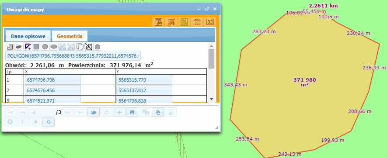Click the 236,93 m edge label
The width and height of the screenshot is (387, 158).
pyautogui.click(x=374, y=68)
